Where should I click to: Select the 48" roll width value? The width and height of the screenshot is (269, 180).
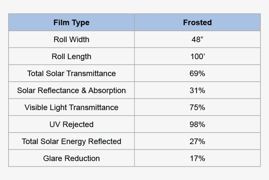click(197, 40)
